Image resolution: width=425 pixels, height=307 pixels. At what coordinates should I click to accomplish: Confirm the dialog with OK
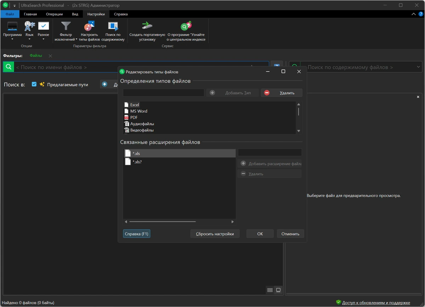coord(260,234)
